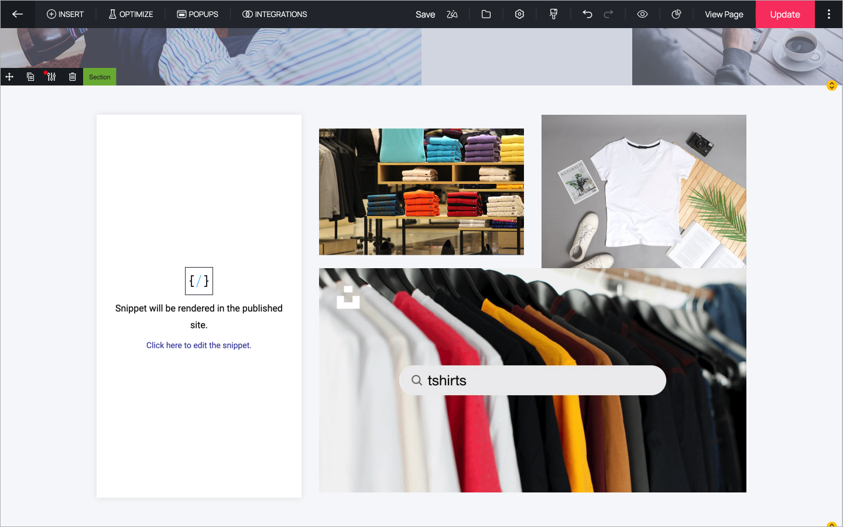Toggle the preview eye icon
Image resolution: width=843 pixels, height=527 pixels.
(x=642, y=14)
